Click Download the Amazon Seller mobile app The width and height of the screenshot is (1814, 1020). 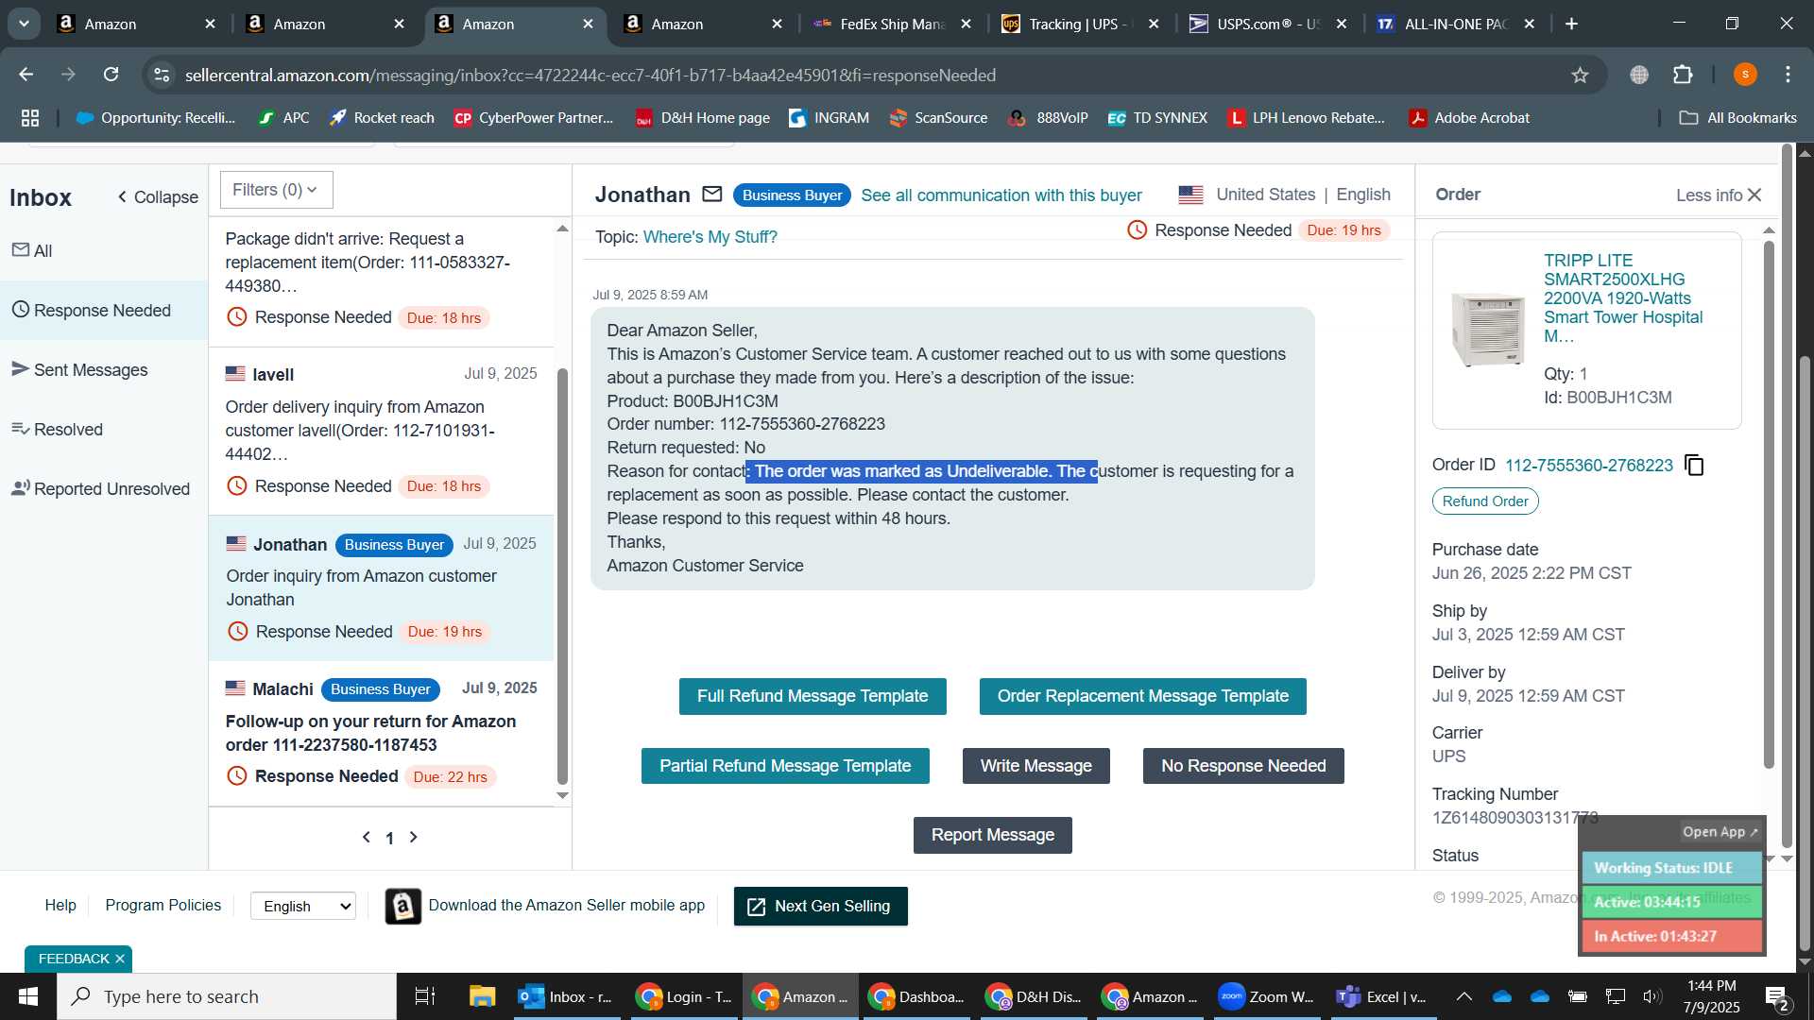click(x=567, y=906)
